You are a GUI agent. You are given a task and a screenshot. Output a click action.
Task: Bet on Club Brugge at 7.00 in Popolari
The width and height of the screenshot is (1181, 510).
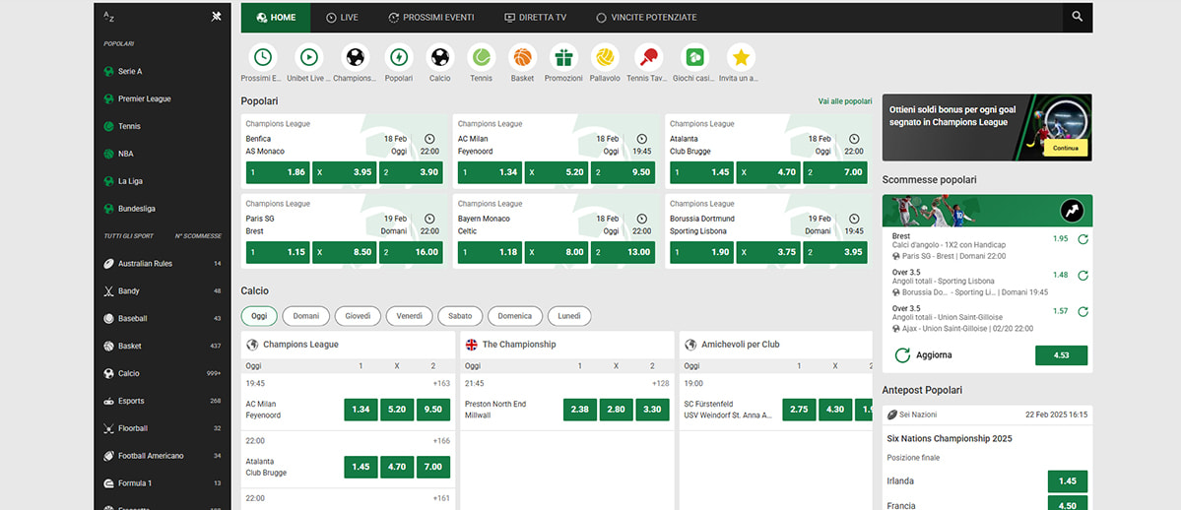point(834,172)
